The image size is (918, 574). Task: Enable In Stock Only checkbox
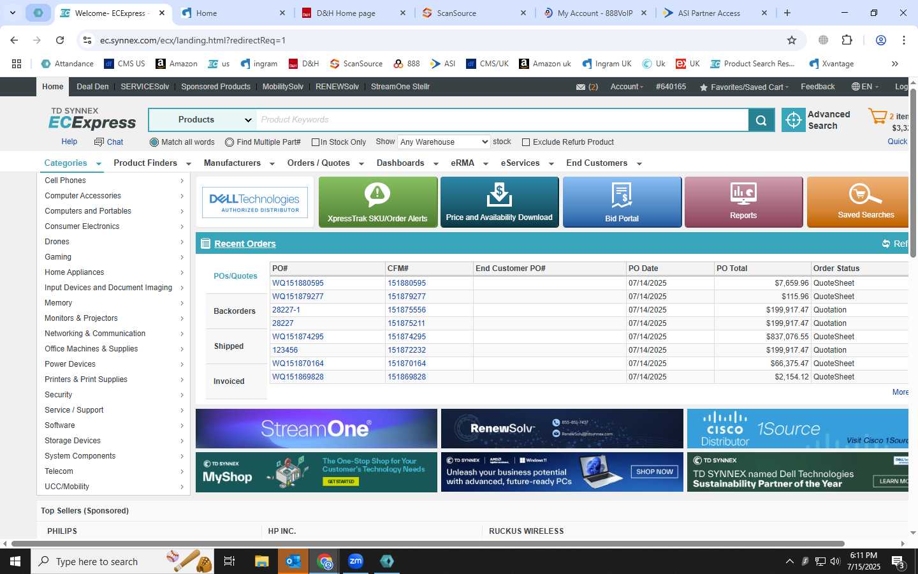(315, 142)
